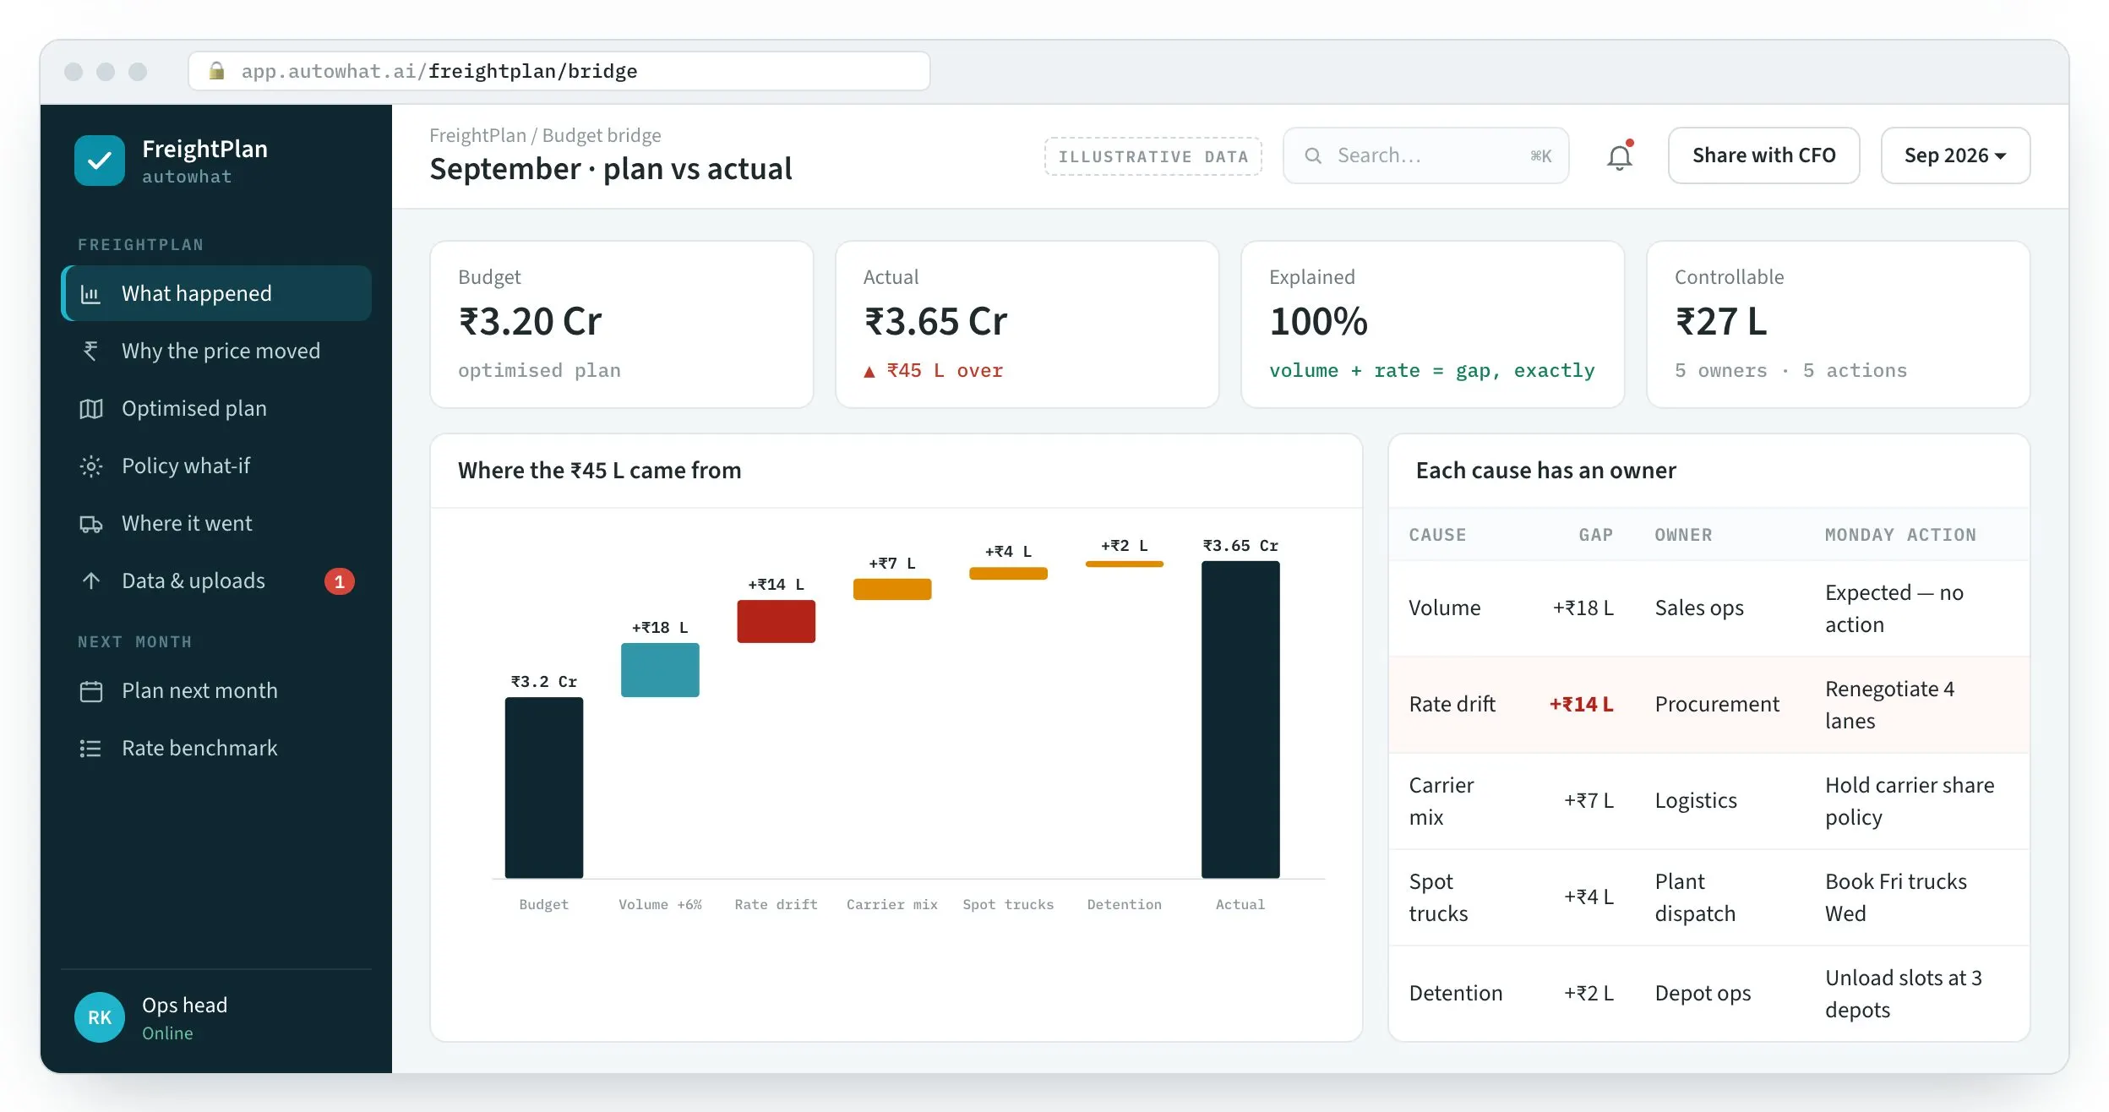
Task: Click the dark Actual ₹3.65 Cr bar
Action: click(1240, 719)
